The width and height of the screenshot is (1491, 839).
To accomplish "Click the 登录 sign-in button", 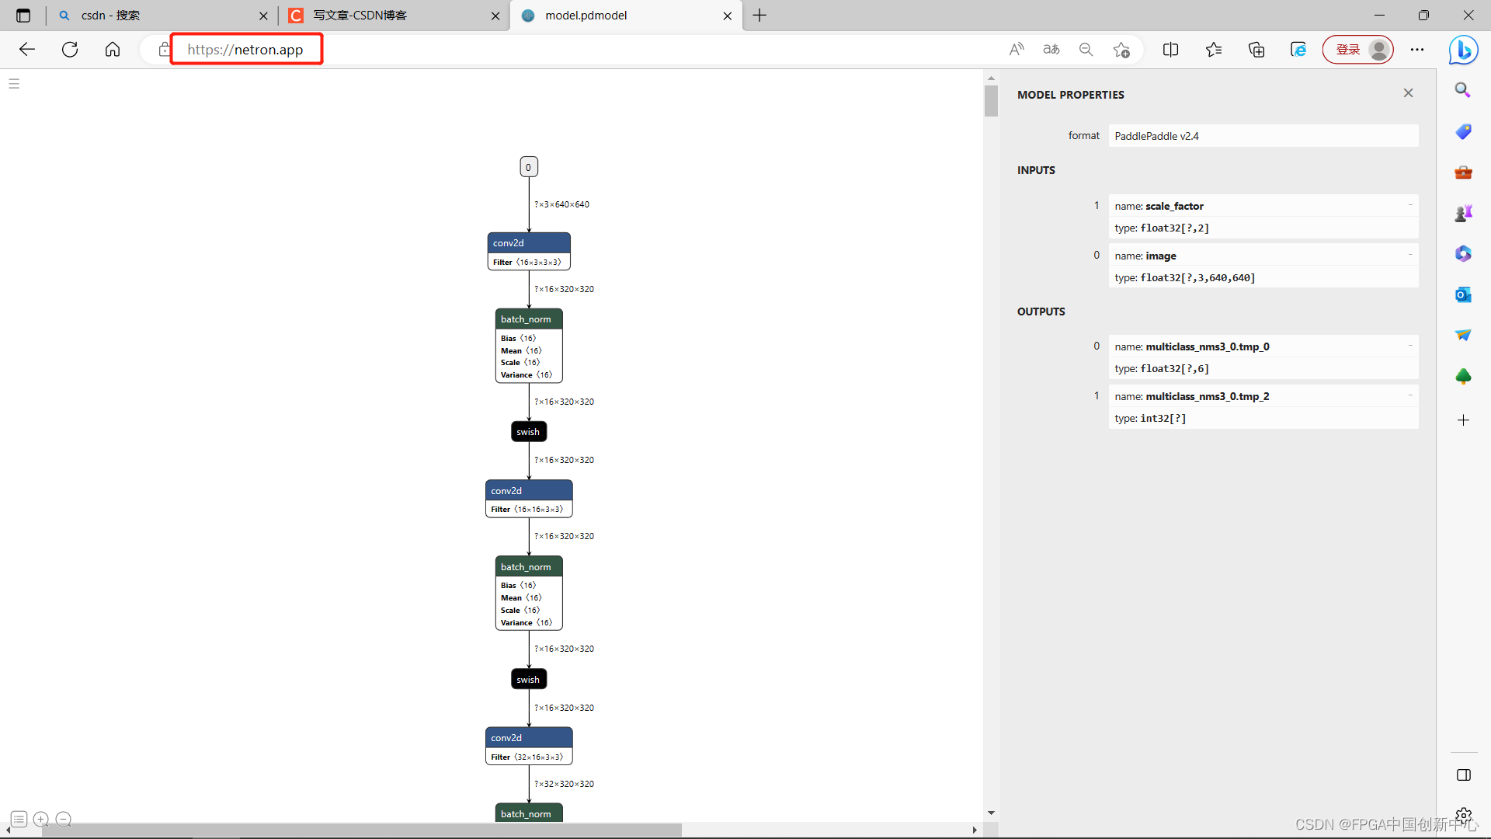I will pos(1358,50).
